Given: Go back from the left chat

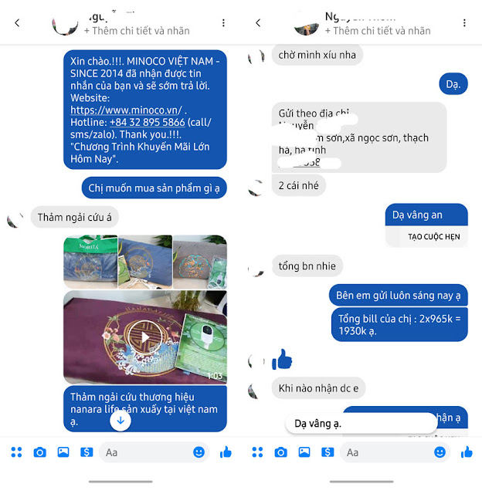Looking at the screenshot, I should pos(17,22).
